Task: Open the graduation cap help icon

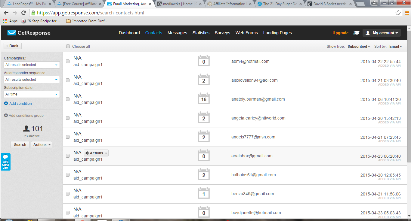Action: click(357, 33)
